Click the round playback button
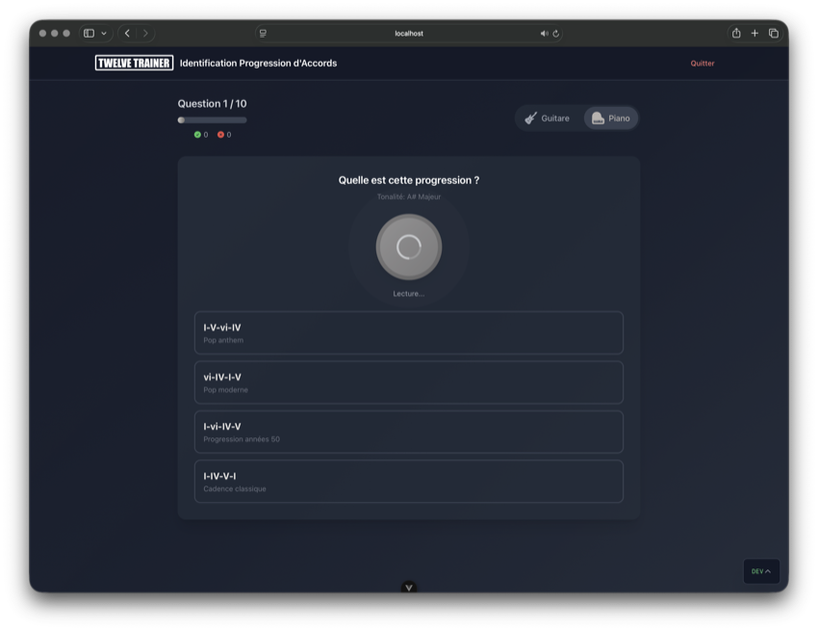This screenshot has height=631, width=818. tap(409, 248)
